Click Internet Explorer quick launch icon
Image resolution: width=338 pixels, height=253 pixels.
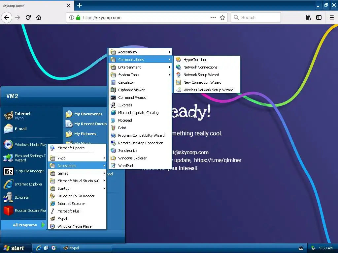pos(39,248)
